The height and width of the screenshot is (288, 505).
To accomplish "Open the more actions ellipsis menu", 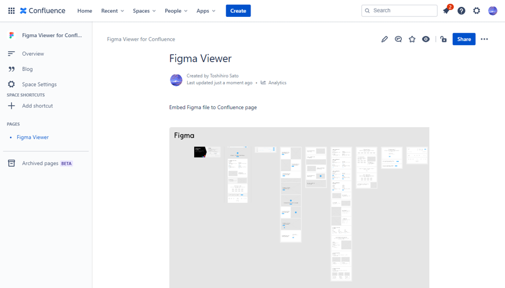I will tap(484, 39).
